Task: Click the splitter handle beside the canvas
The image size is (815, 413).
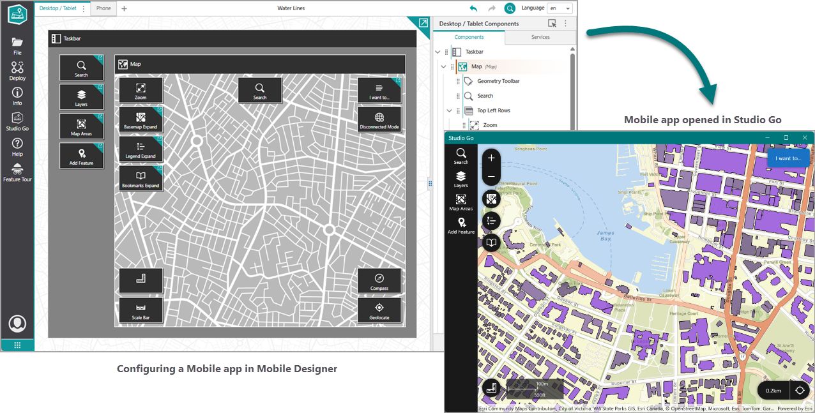Action: 430,184
